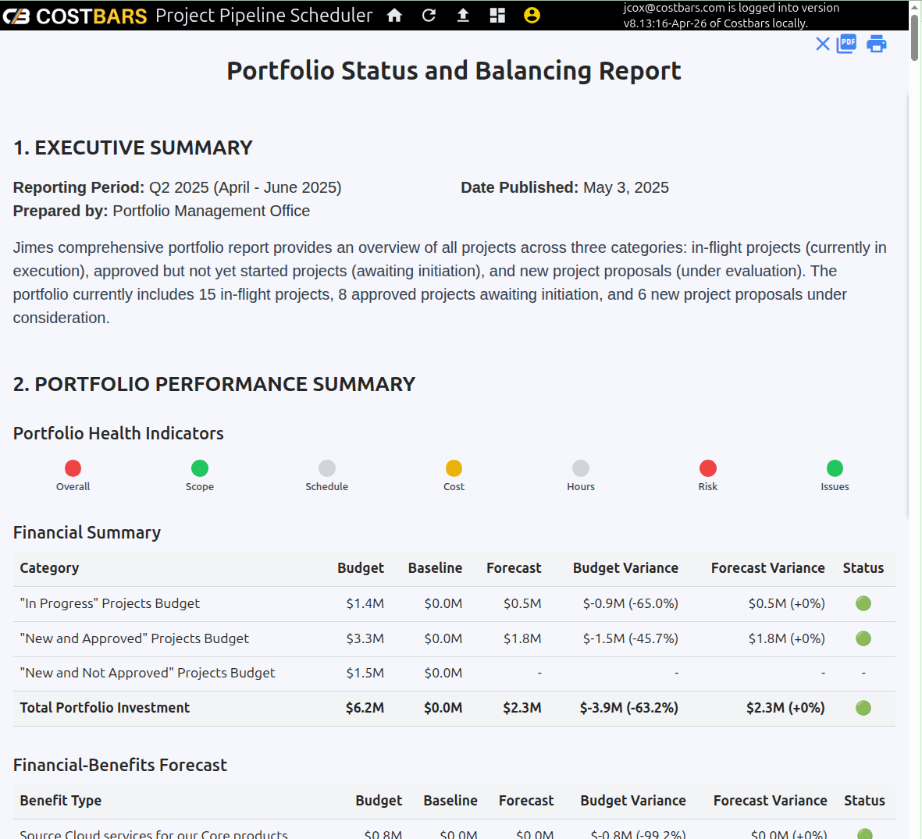Open the dashboard grid icon
Screen dimensions: 922x839
tap(497, 16)
